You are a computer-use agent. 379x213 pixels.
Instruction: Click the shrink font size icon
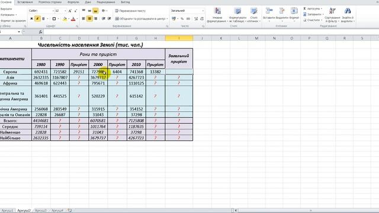tap(75, 11)
